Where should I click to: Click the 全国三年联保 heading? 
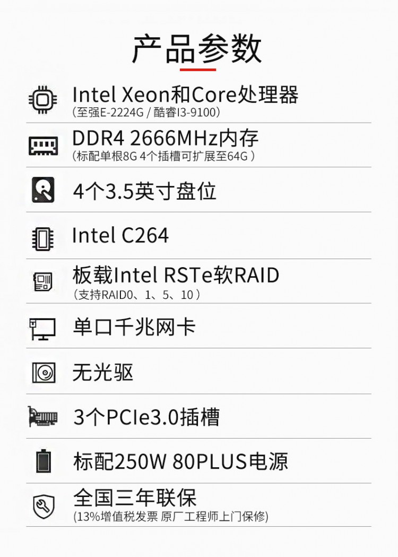(135, 498)
